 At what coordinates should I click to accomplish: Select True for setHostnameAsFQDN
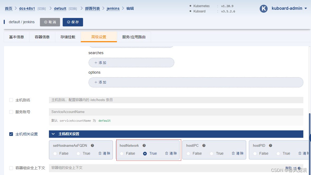tap(78, 154)
